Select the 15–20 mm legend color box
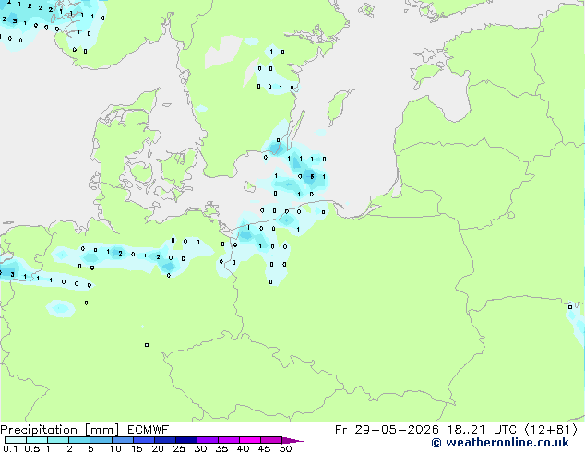The height and width of the screenshot is (452, 585). [143, 440]
